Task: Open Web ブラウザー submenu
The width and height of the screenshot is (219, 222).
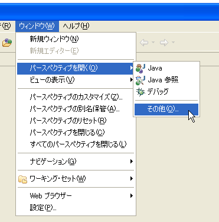Action: [x=76, y=196]
